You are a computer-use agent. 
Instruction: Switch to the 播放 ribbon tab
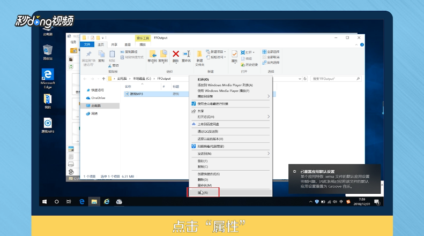[x=143, y=44]
